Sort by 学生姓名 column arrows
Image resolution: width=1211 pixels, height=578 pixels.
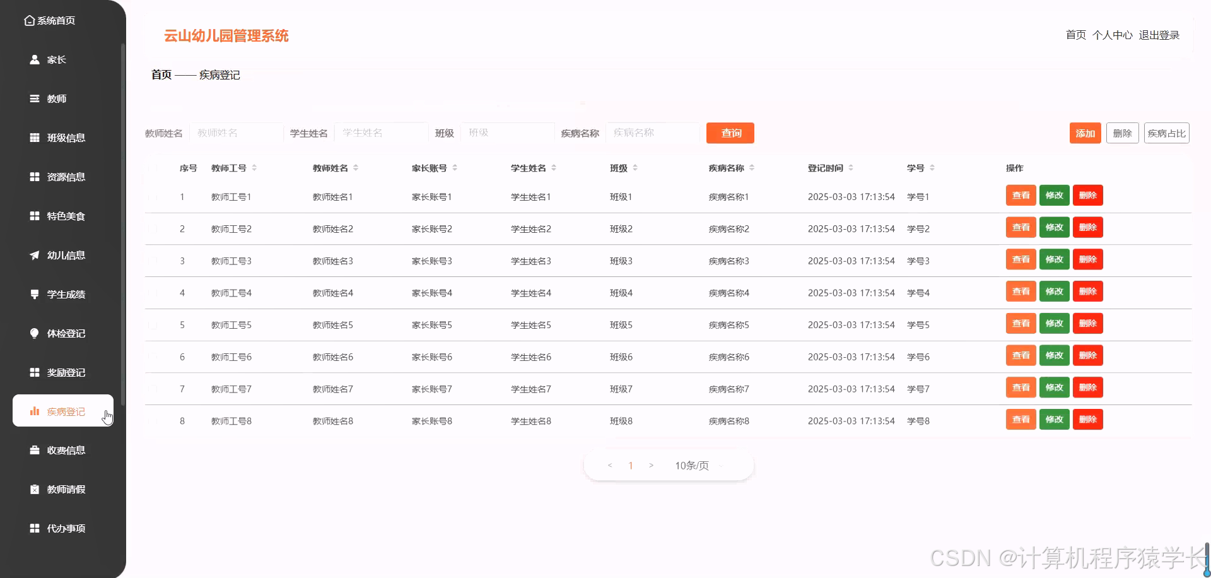pyautogui.click(x=554, y=168)
